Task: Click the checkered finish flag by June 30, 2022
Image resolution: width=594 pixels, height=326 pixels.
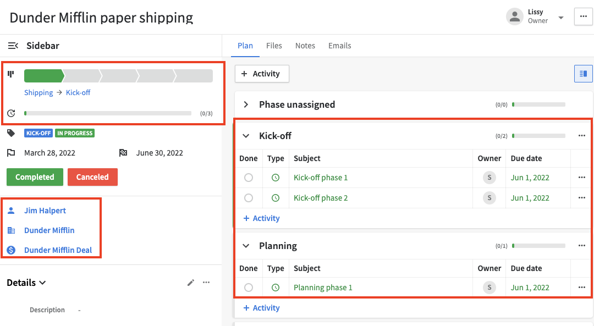Action: point(123,153)
